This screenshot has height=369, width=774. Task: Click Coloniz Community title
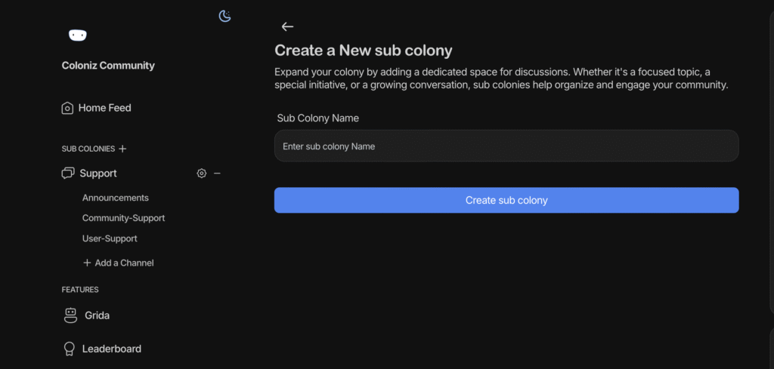tap(108, 66)
